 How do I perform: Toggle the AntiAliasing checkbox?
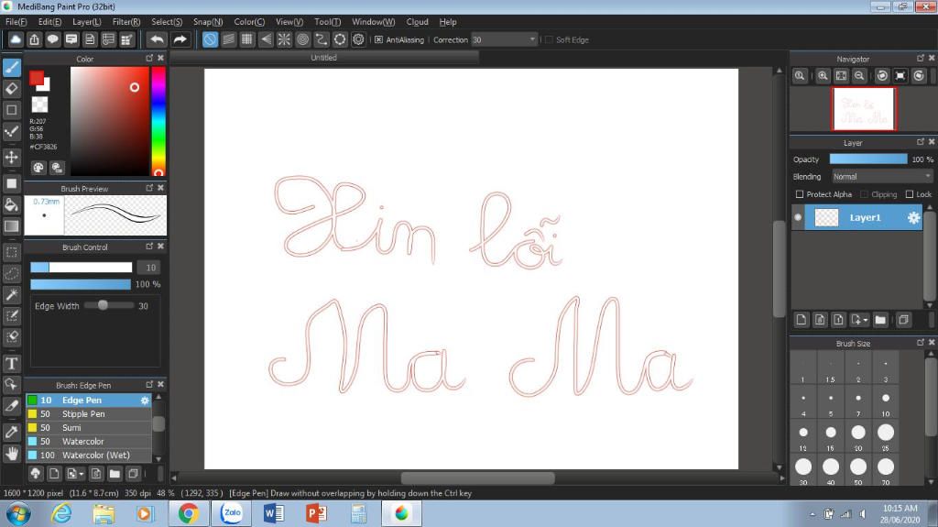tap(378, 39)
